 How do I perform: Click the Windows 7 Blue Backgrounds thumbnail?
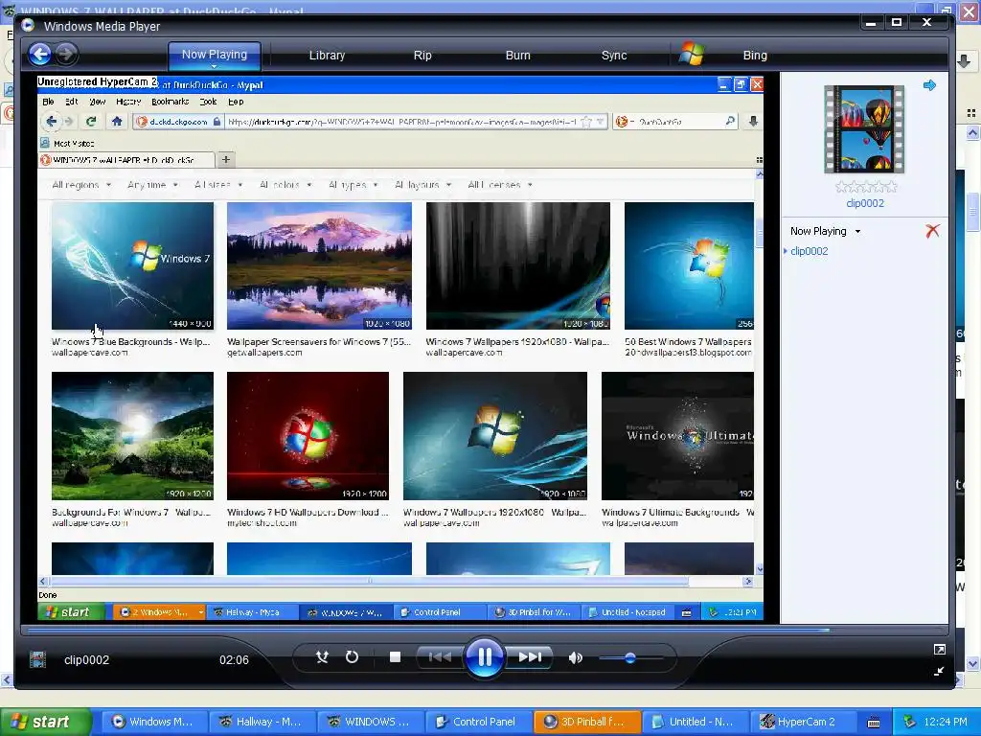pyautogui.click(x=132, y=265)
